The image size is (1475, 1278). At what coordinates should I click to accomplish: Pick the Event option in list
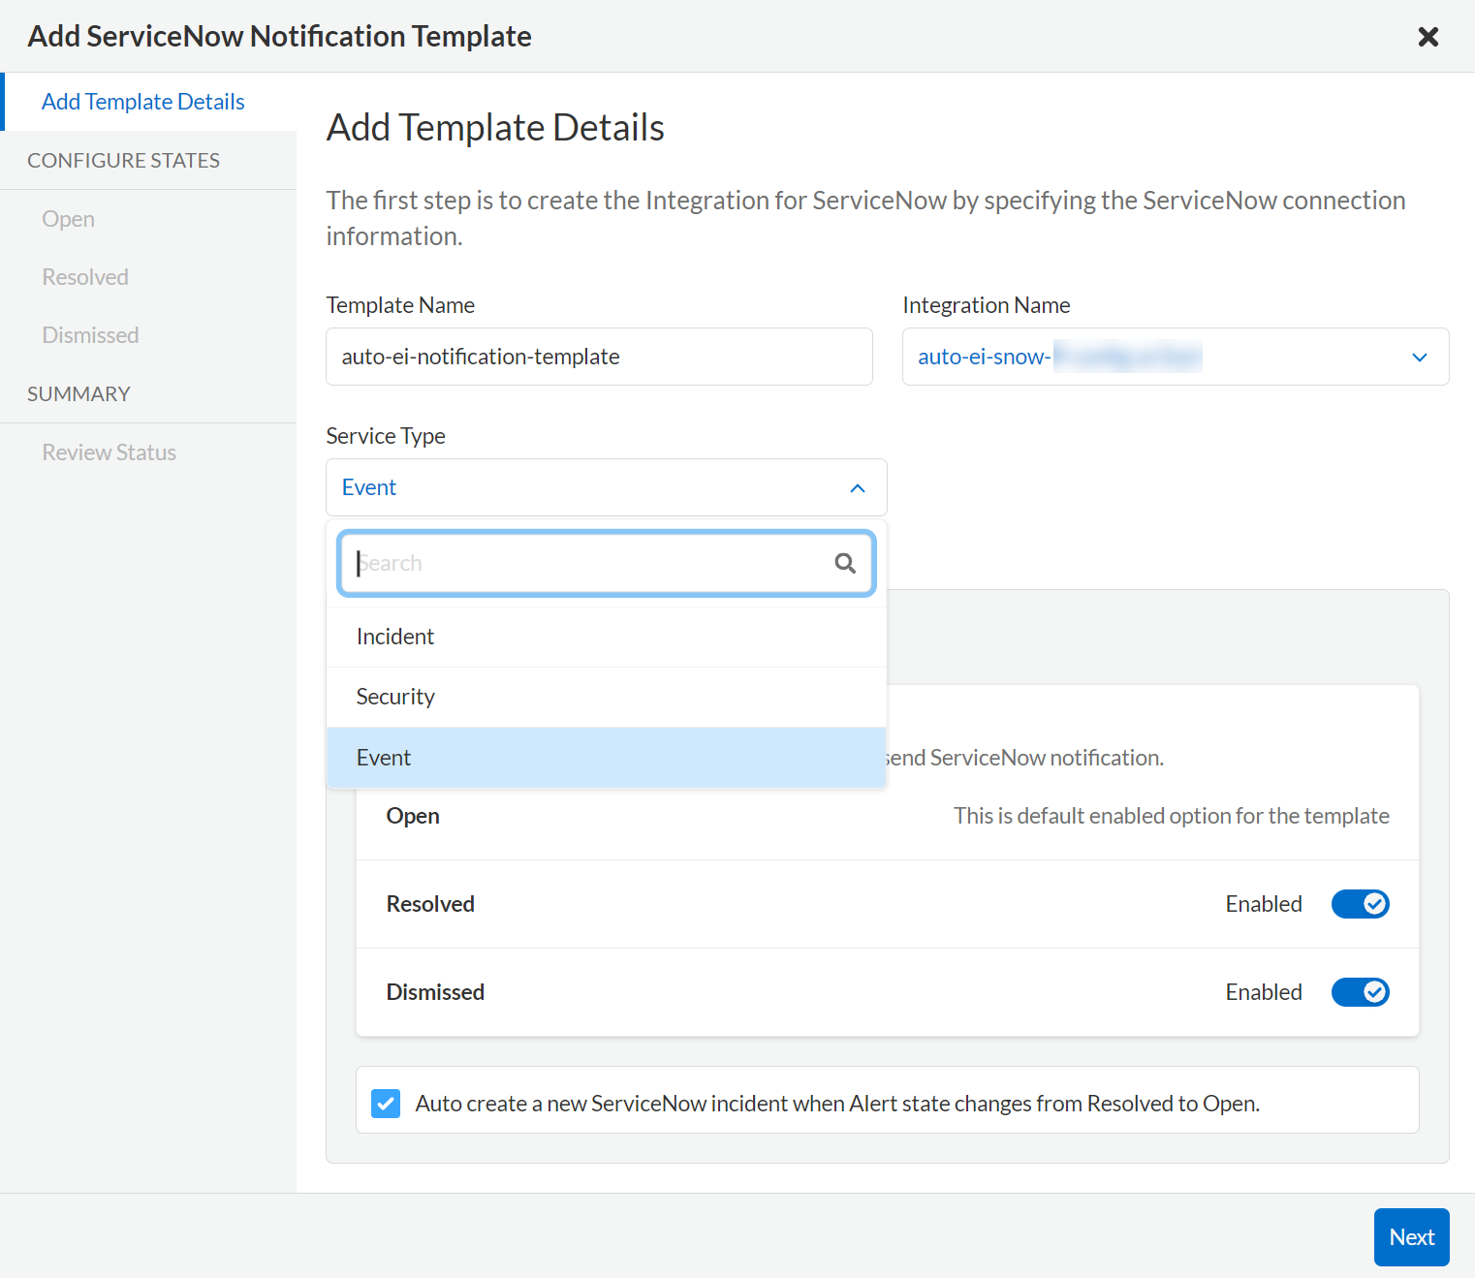[x=607, y=758]
